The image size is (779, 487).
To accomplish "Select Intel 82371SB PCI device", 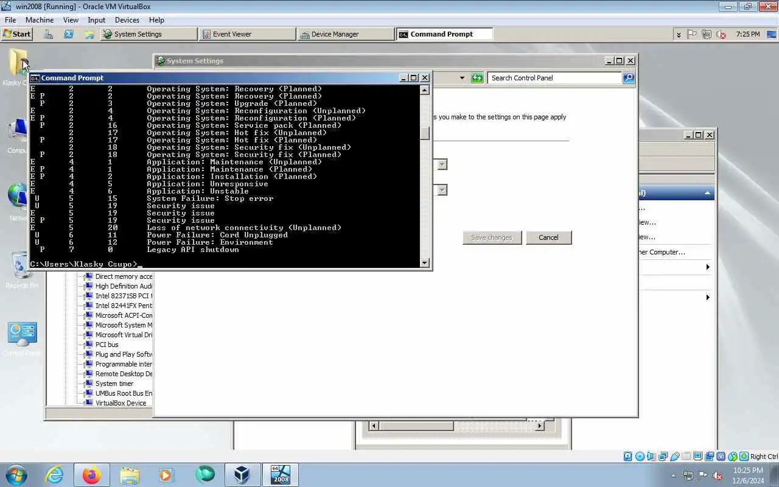I will (x=119, y=296).
